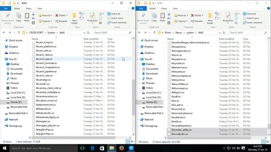Open the File menu in left window
Viewport: 271px width, 152px height.
[6, 8]
